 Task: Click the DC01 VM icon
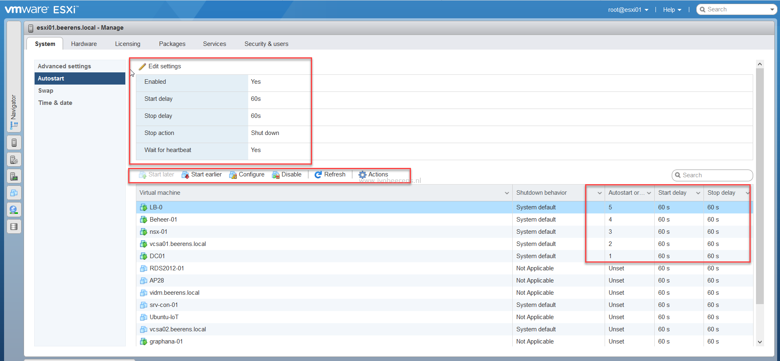click(143, 256)
